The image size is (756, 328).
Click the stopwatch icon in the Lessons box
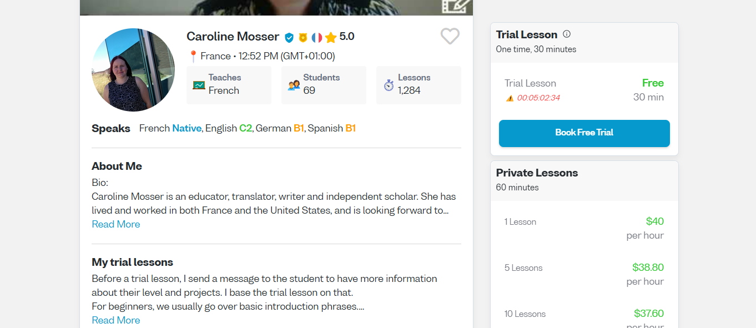[x=388, y=85]
